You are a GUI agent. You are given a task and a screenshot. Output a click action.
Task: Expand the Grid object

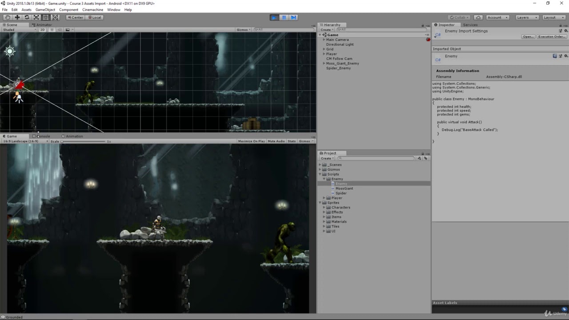(324, 49)
